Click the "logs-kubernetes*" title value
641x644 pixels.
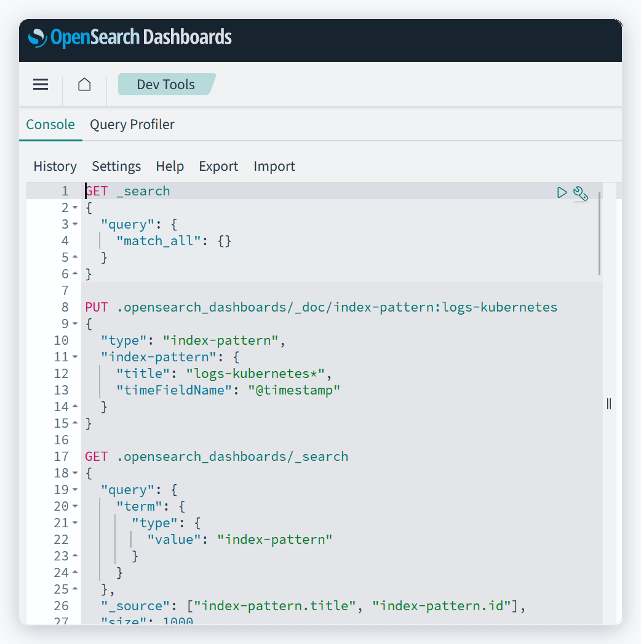click(255, 374)
